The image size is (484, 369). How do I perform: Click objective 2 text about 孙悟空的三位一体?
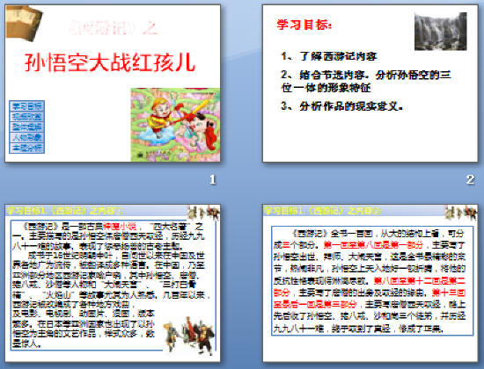tap(366, 81)
